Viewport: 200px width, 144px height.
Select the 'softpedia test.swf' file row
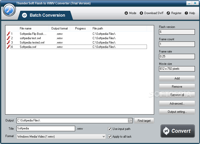(x=77, y=38)
